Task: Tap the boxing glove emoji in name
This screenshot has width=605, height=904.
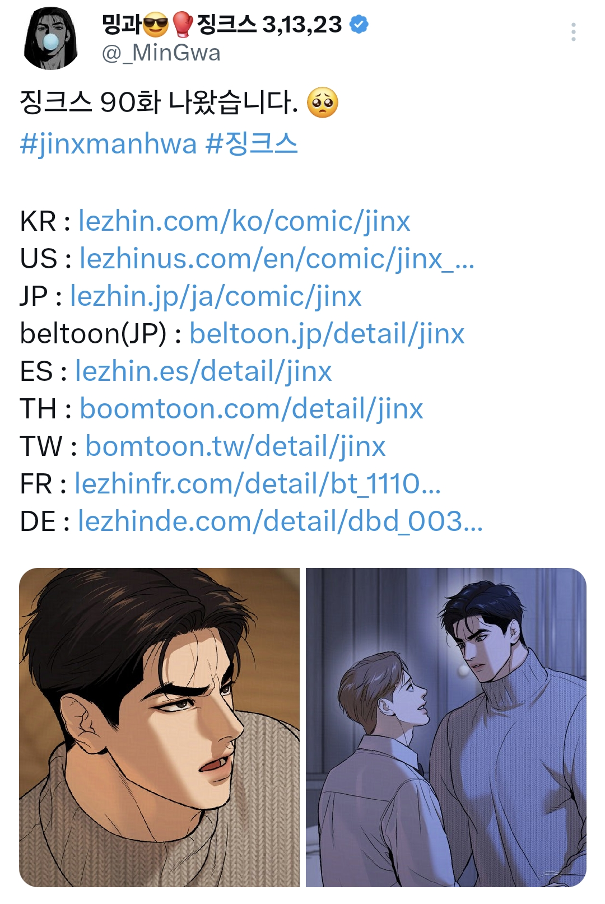Action: 182,25
